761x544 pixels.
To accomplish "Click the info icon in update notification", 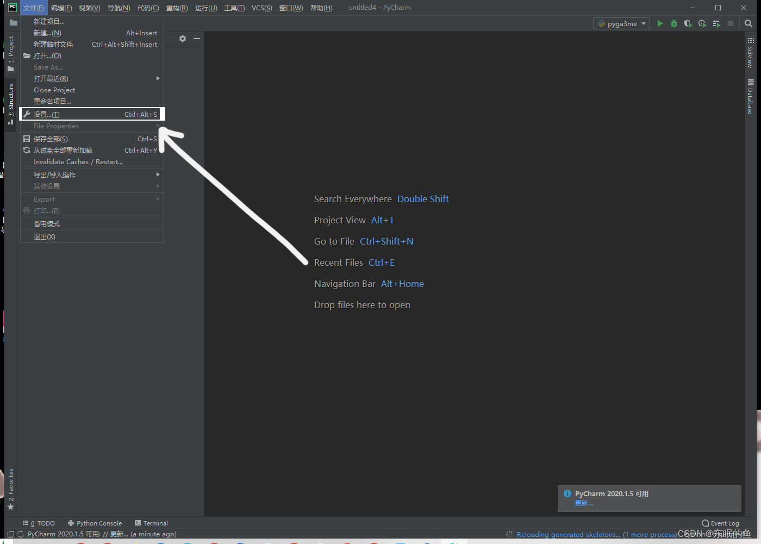I will coord(567,493).
